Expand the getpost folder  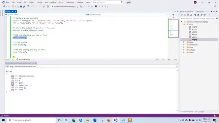[184, 50]
